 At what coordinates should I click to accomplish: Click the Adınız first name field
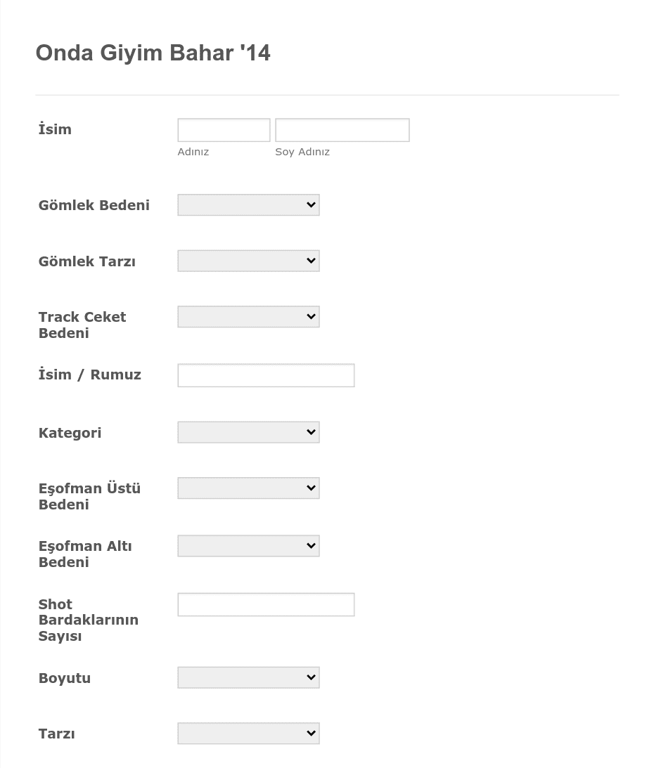(224, 130)
